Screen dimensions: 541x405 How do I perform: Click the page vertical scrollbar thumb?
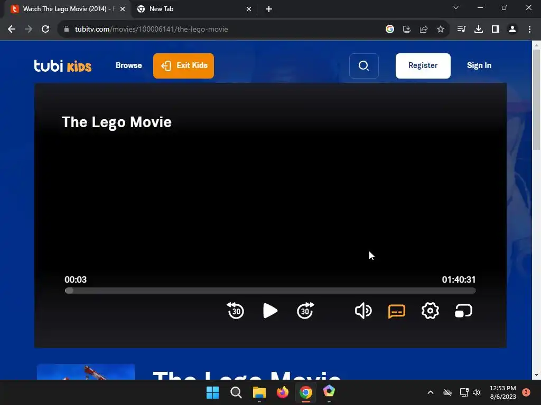click(537, 100)
